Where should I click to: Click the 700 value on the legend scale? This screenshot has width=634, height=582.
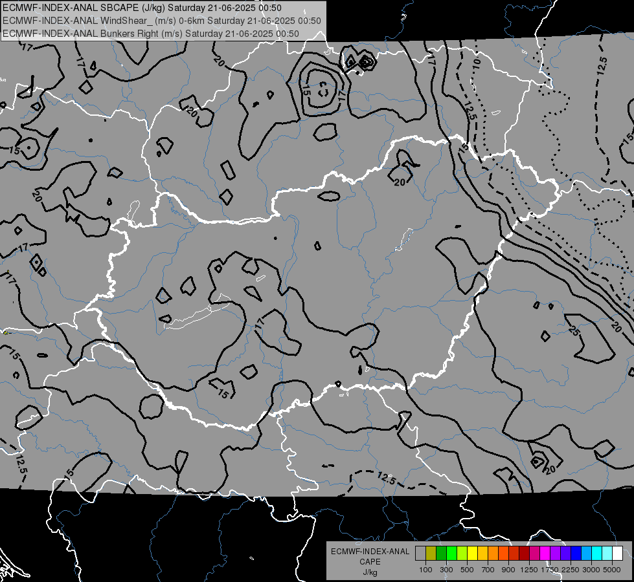(x=488, y=570)
